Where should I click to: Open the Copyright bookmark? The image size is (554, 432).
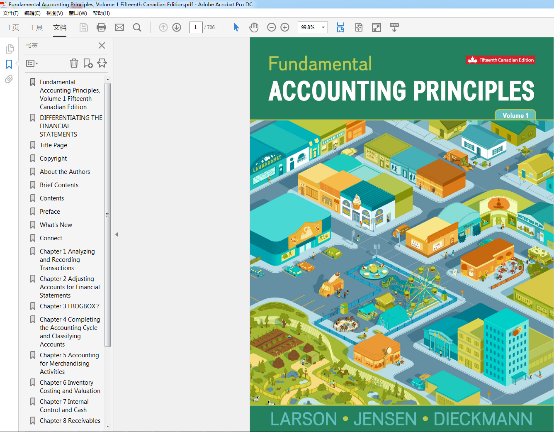pyautogui.click(x=53, y=159)
